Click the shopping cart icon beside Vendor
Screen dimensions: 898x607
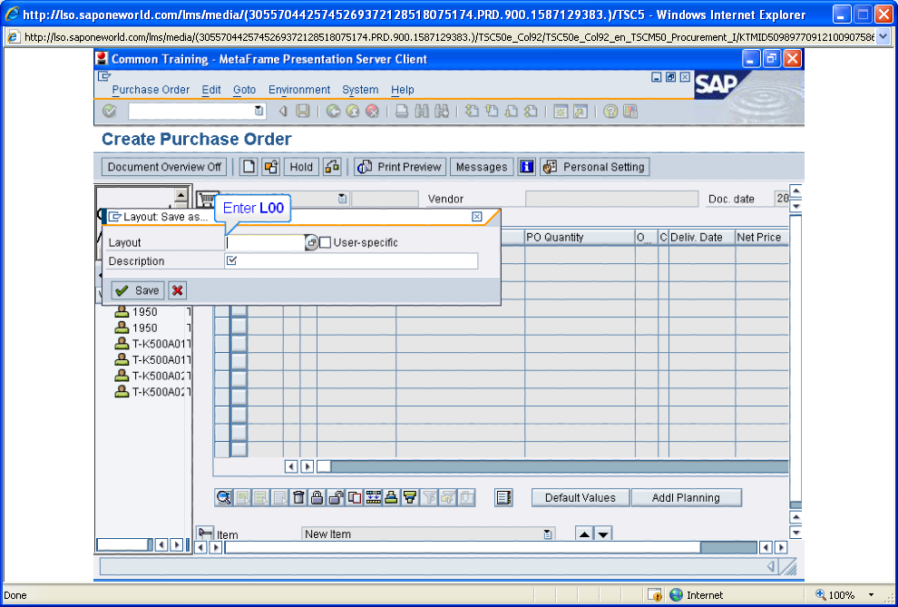[x=206, y=199]
